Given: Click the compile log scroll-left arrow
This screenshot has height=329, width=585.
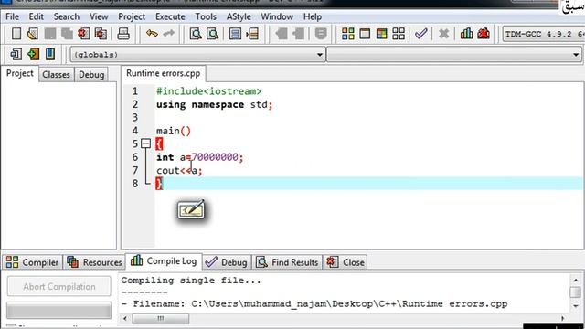Looking at the screenshot, I should point(125,318).
